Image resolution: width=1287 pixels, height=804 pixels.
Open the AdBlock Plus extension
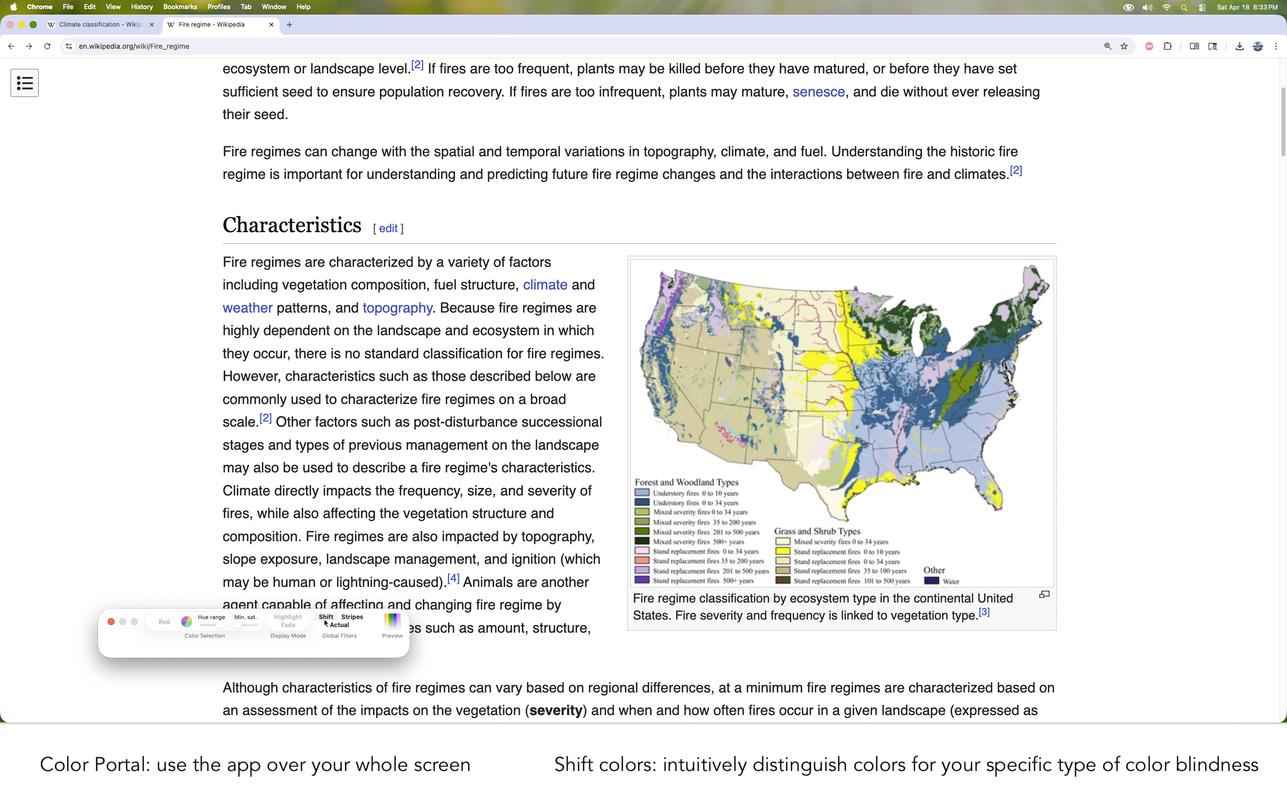(1149, 46)
